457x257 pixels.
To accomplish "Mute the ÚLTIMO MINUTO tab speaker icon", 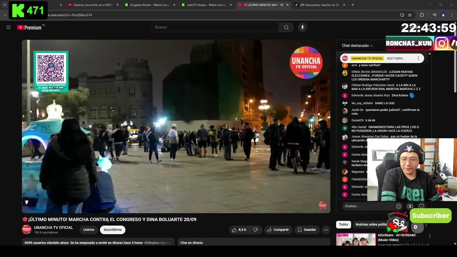I will (x=282, y=5).
